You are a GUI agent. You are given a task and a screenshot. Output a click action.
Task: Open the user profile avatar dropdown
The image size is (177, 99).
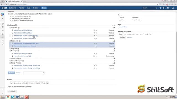click(x=173, y=8)
